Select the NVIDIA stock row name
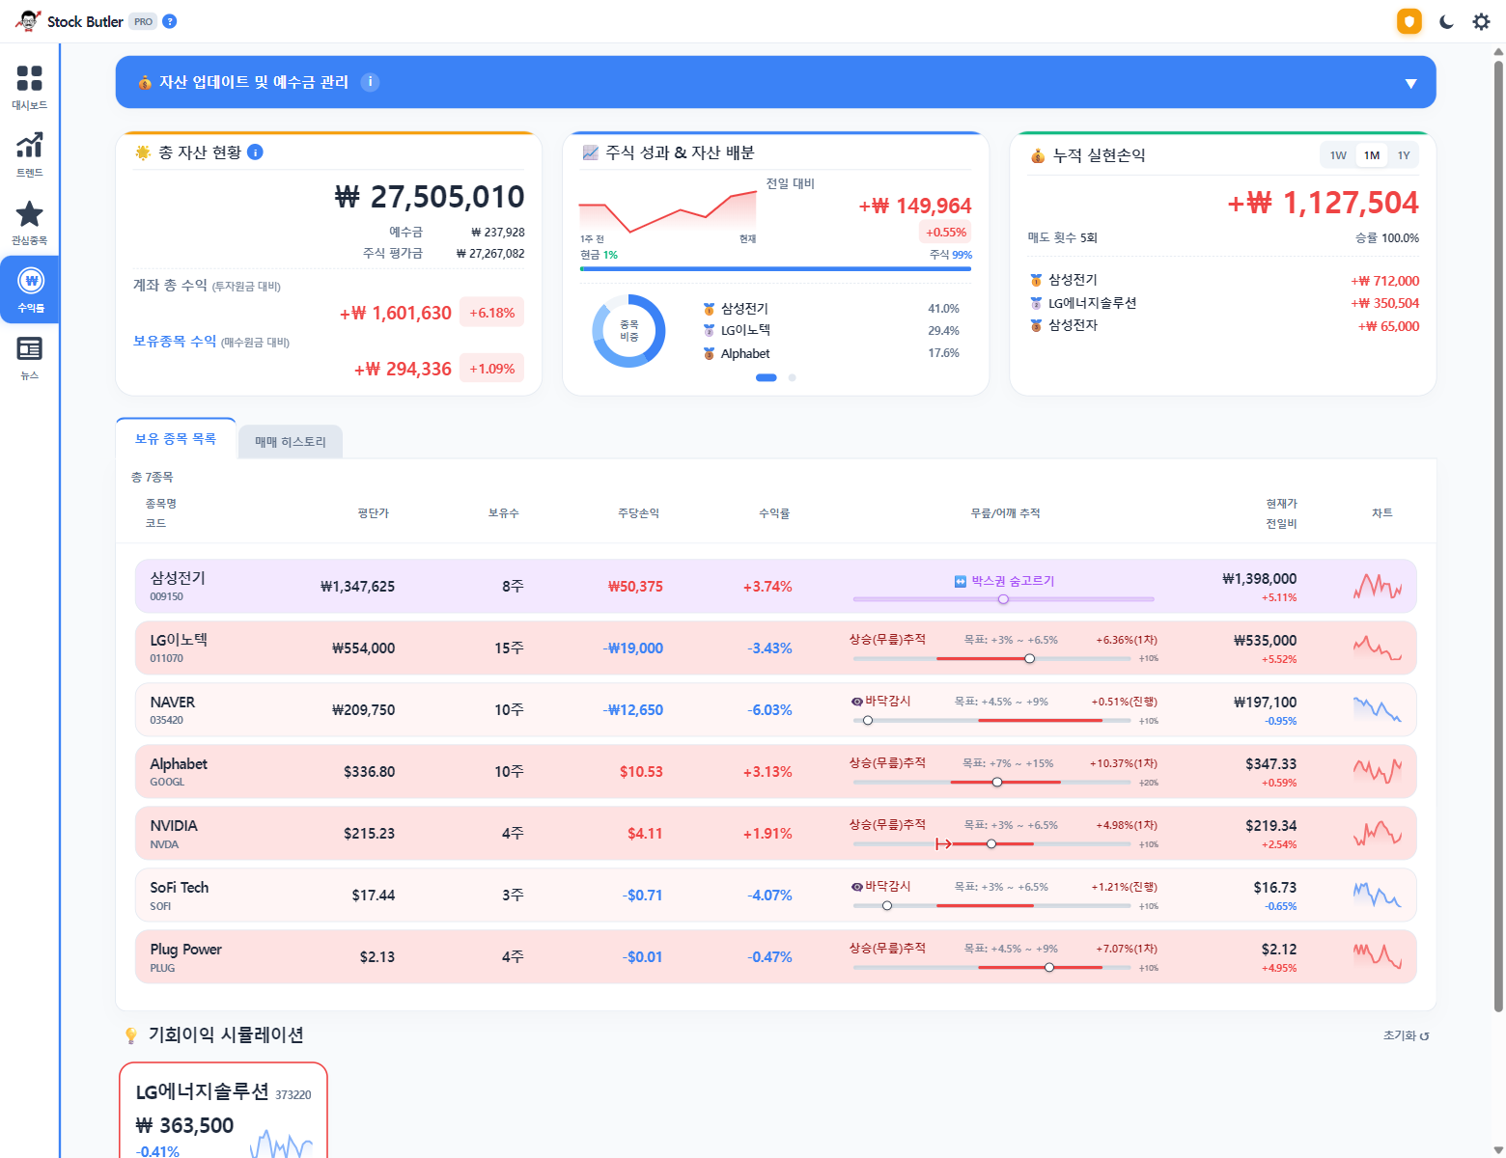 tap(174, 826)
